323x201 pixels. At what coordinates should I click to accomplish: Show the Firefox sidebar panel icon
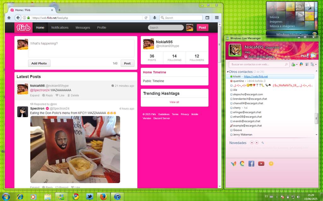point(208,18)
